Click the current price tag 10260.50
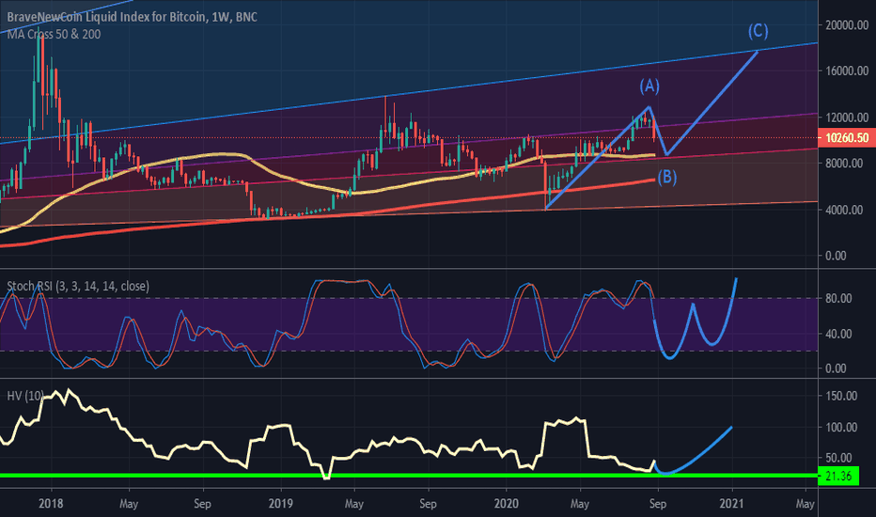This screenshot has height=517, width=876. tap(846, 137)
